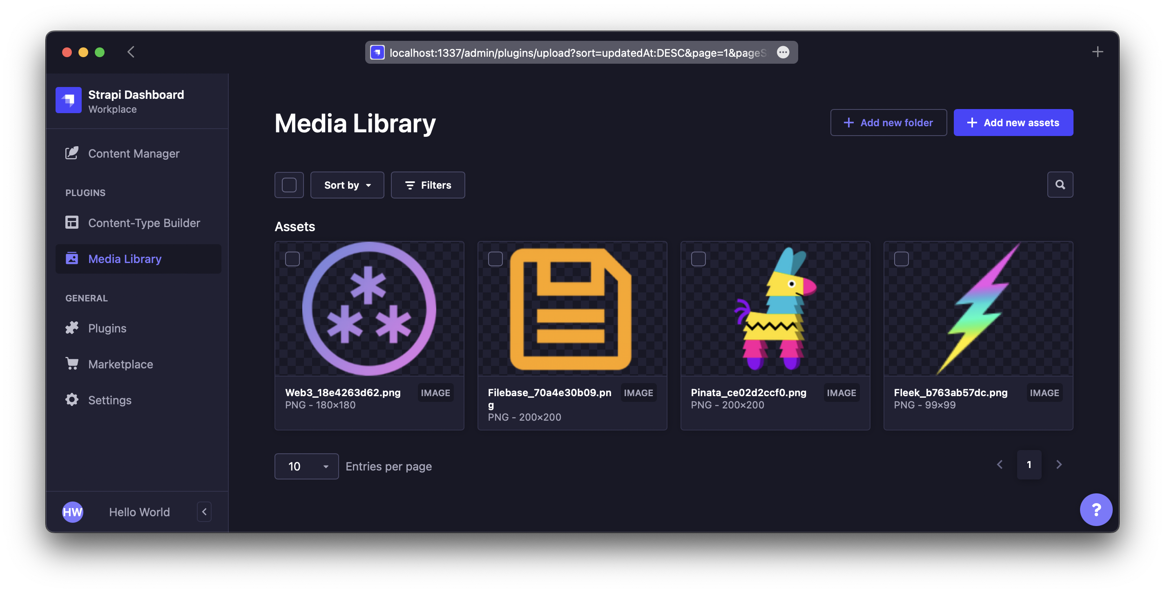Select Media Library in the sidebar
The height and width of the screenshot is (593, 1165).
pos(124,259)
